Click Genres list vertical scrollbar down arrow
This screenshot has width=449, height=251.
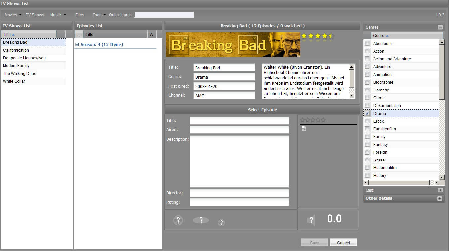[x=442, y=177]
